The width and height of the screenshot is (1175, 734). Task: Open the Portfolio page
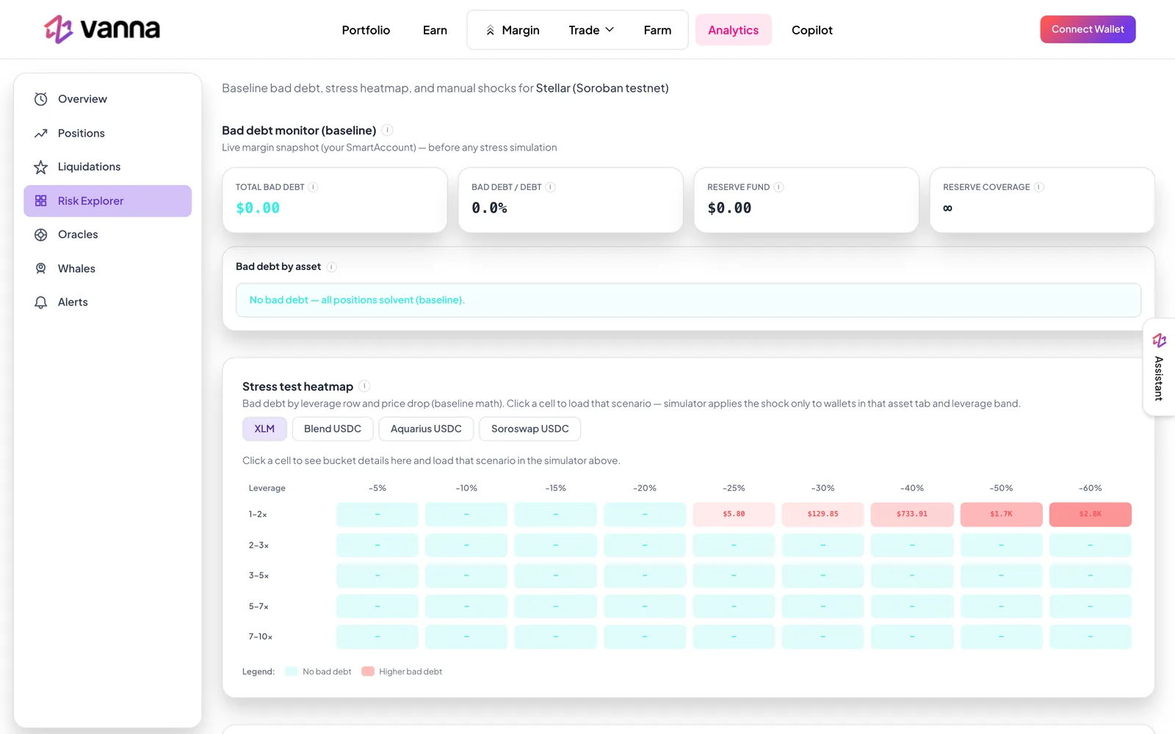tap(366, 30)
